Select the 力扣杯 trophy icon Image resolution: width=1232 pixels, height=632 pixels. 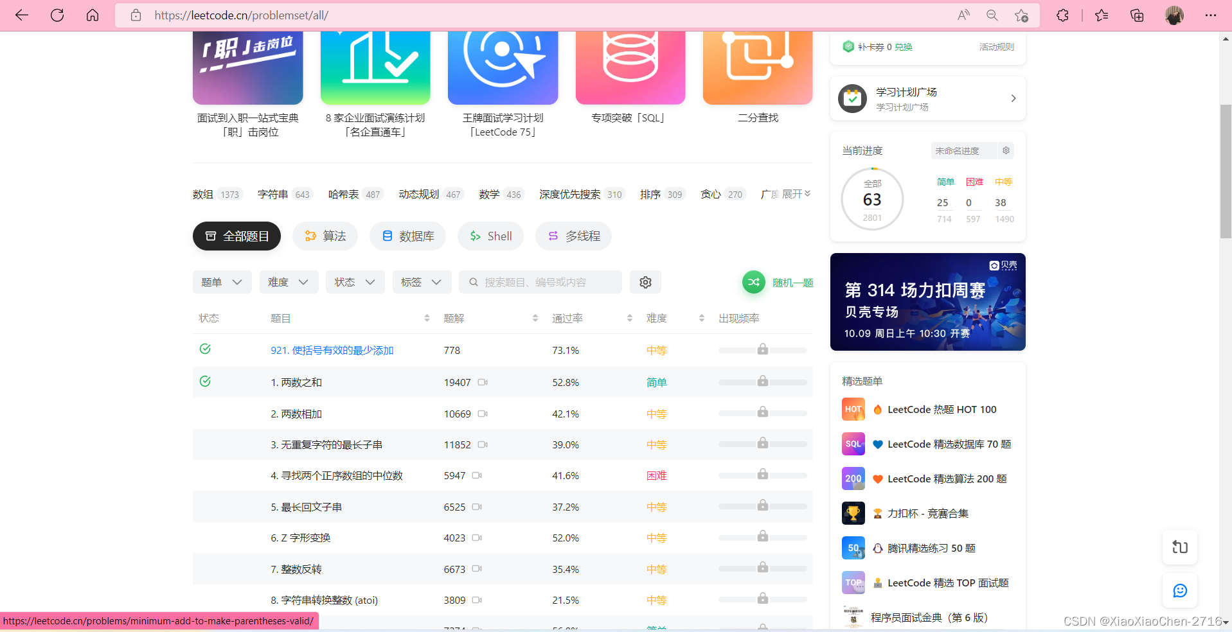pyautogui.click(x=852, y=513)
